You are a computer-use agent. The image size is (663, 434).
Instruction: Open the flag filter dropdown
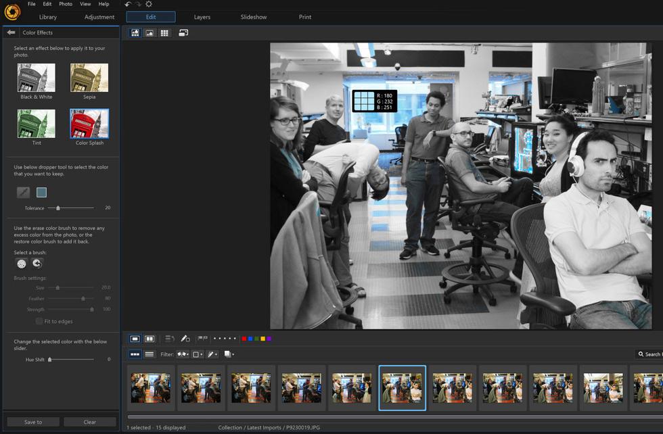(183, 354)
